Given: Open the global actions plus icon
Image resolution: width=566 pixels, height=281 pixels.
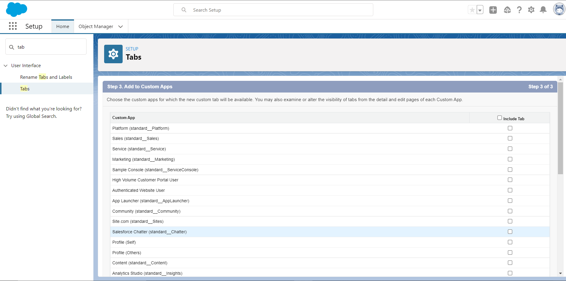Looking at the screenshot, I should (493, 10).
